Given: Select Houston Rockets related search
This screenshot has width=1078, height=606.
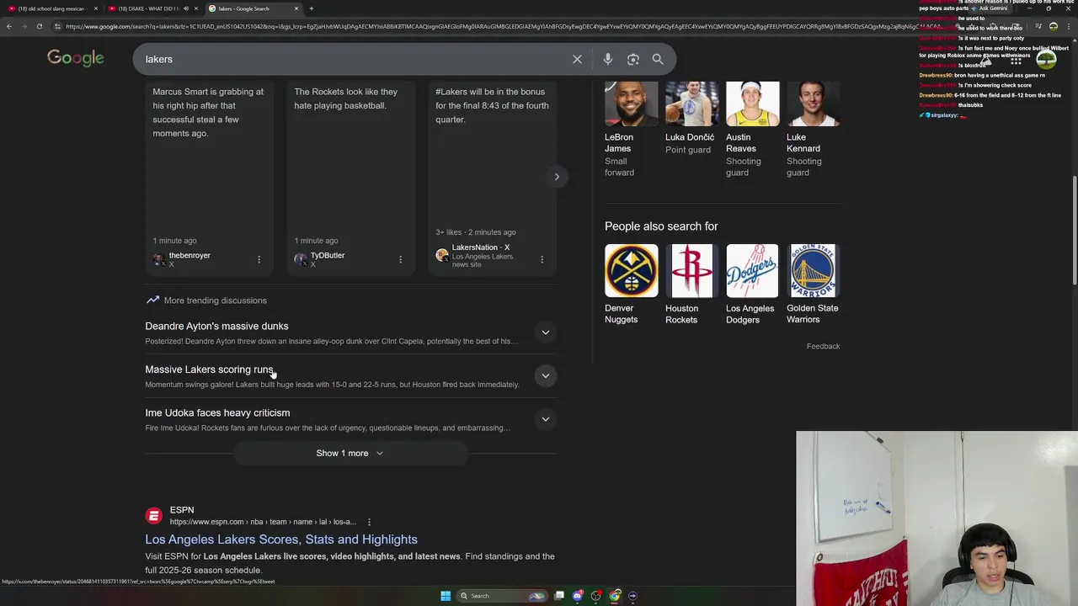Looking at the screenshot, I should (x=691, y=284).
